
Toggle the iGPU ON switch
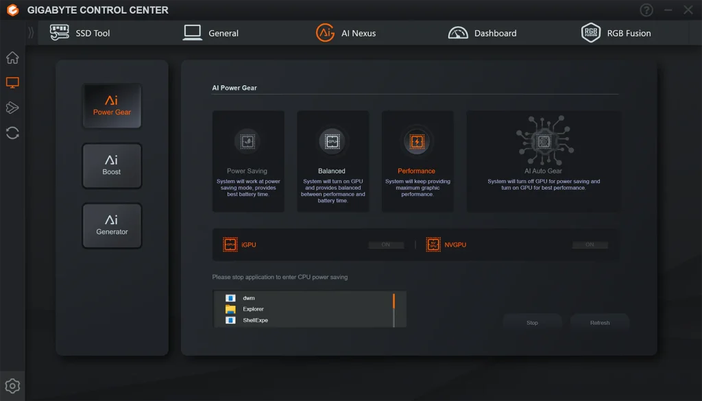click(x=386, y=245)
